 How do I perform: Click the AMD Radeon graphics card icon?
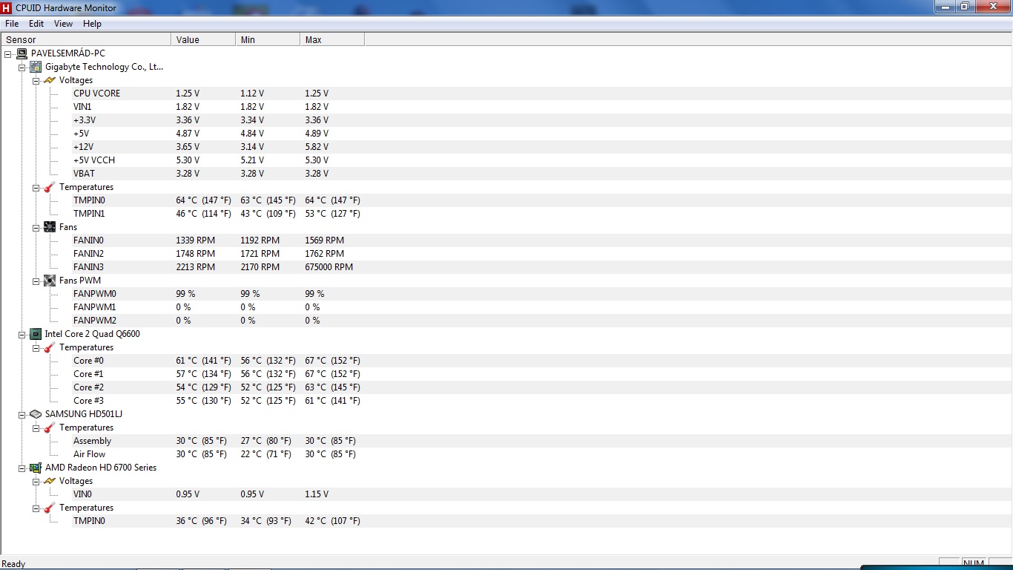(x=36, y=468)
